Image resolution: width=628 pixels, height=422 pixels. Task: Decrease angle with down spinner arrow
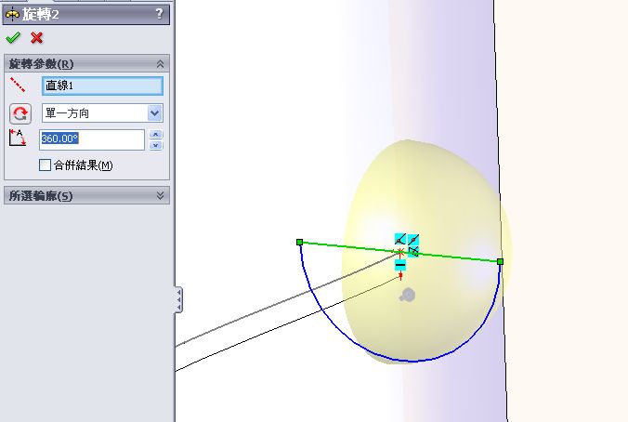pyautogui.click(x=156, y=145)
